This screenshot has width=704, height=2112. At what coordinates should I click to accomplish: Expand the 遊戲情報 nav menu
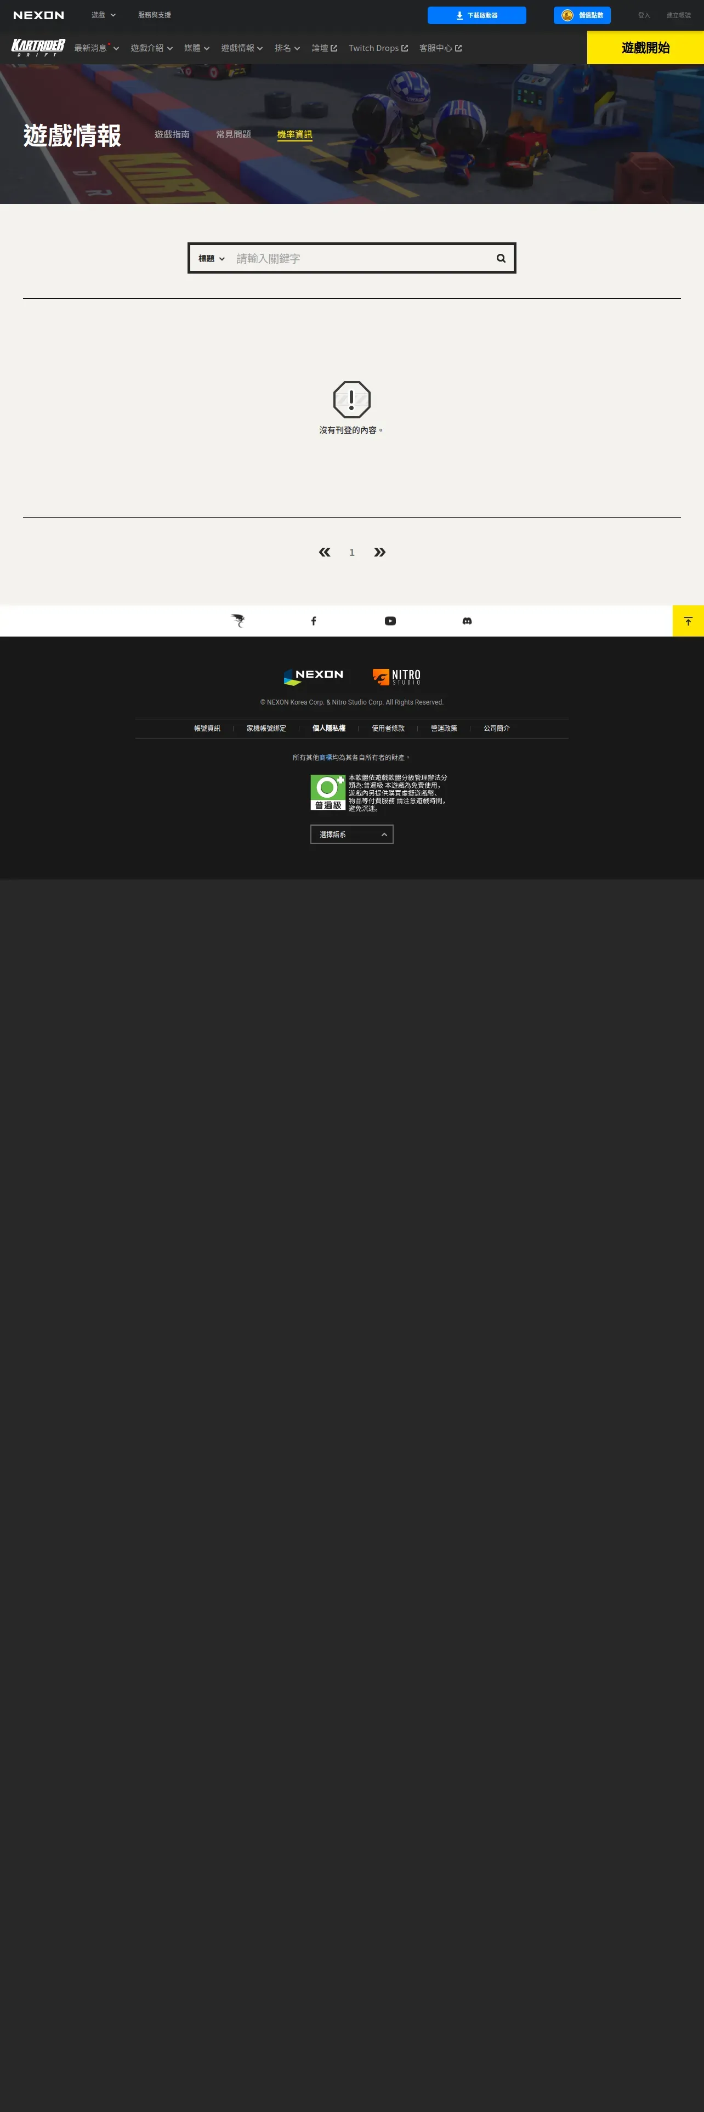tap(242, 48)
